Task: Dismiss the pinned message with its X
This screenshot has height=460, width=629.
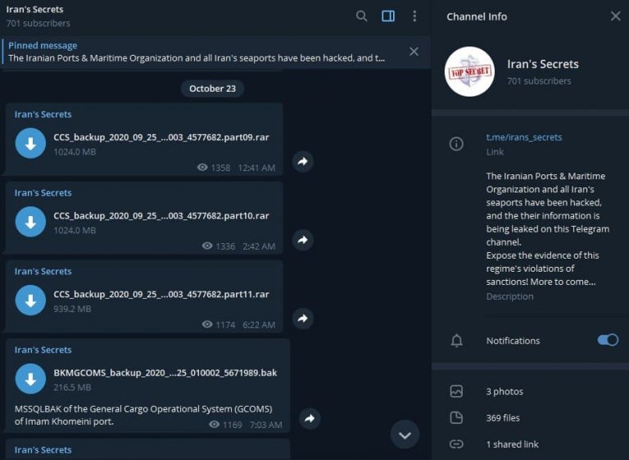Action: click(x=414, y=52)
